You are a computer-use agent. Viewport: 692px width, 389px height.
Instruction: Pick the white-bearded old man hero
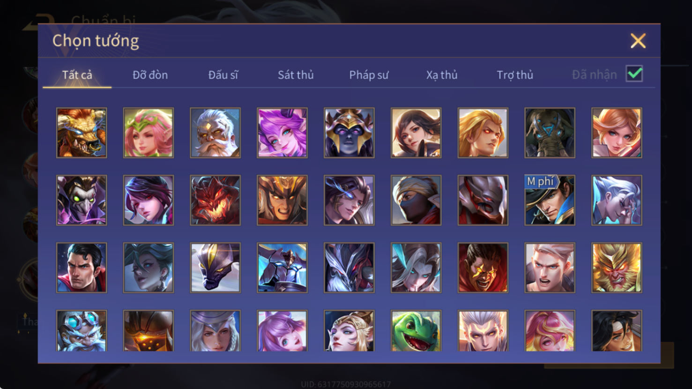pyautogui.click(x=215, y=133)
